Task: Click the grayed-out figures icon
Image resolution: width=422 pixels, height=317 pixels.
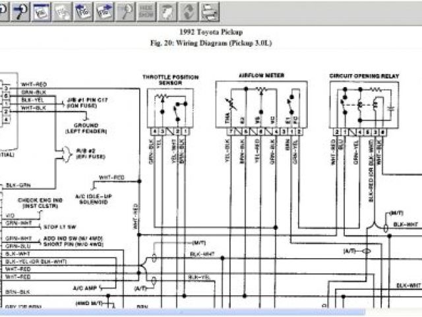Action: [x=62, y=10]
